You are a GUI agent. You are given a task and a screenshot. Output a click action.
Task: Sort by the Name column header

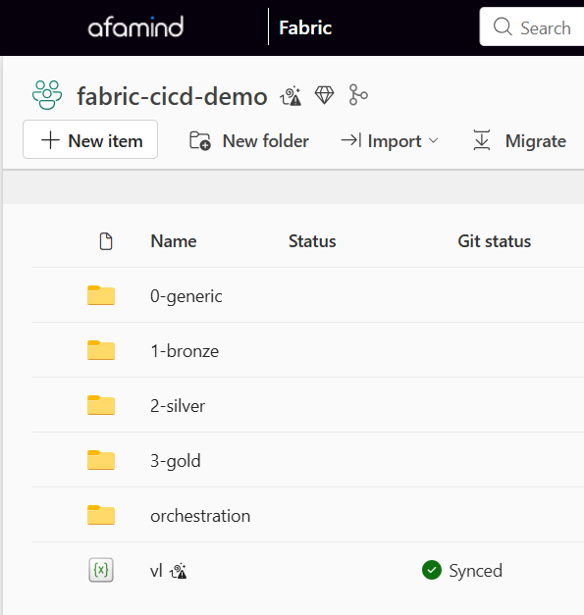[174, 241]
